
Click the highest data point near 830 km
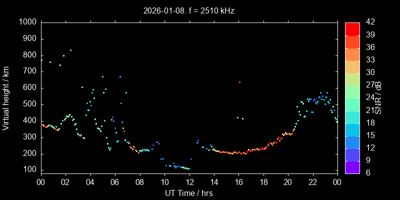[70, 50]
